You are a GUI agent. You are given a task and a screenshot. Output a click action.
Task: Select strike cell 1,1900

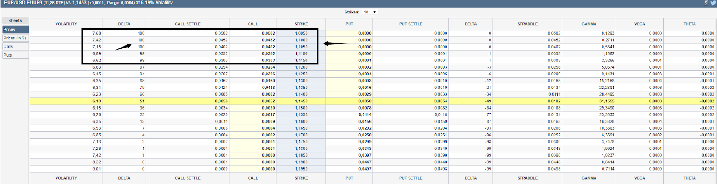301,162
